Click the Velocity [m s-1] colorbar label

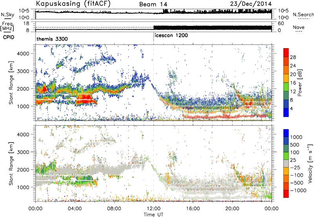(310, 163)
